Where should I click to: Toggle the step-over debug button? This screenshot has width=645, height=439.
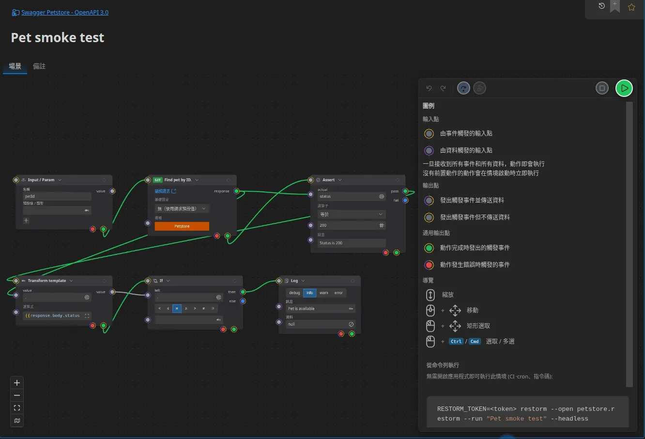point(463,88)
